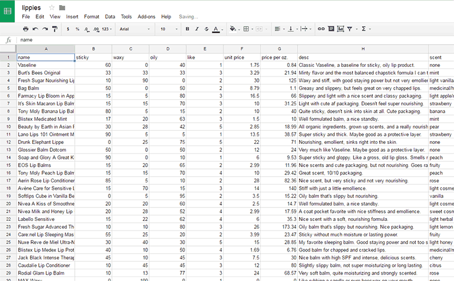Open horizontal align options
The width and height of the screenshot is (454, 281).
[x=278, y=29]
